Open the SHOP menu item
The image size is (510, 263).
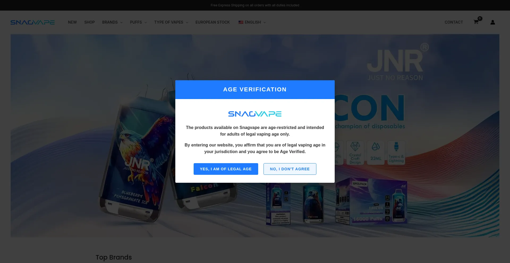tap(90, 22)
